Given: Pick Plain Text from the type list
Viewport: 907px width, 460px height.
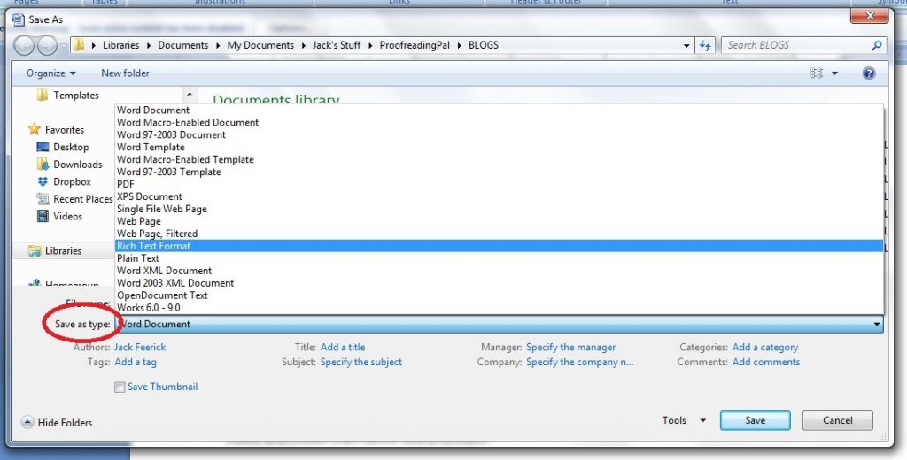Looking at the screenshot, I should [x=500, y=258].
